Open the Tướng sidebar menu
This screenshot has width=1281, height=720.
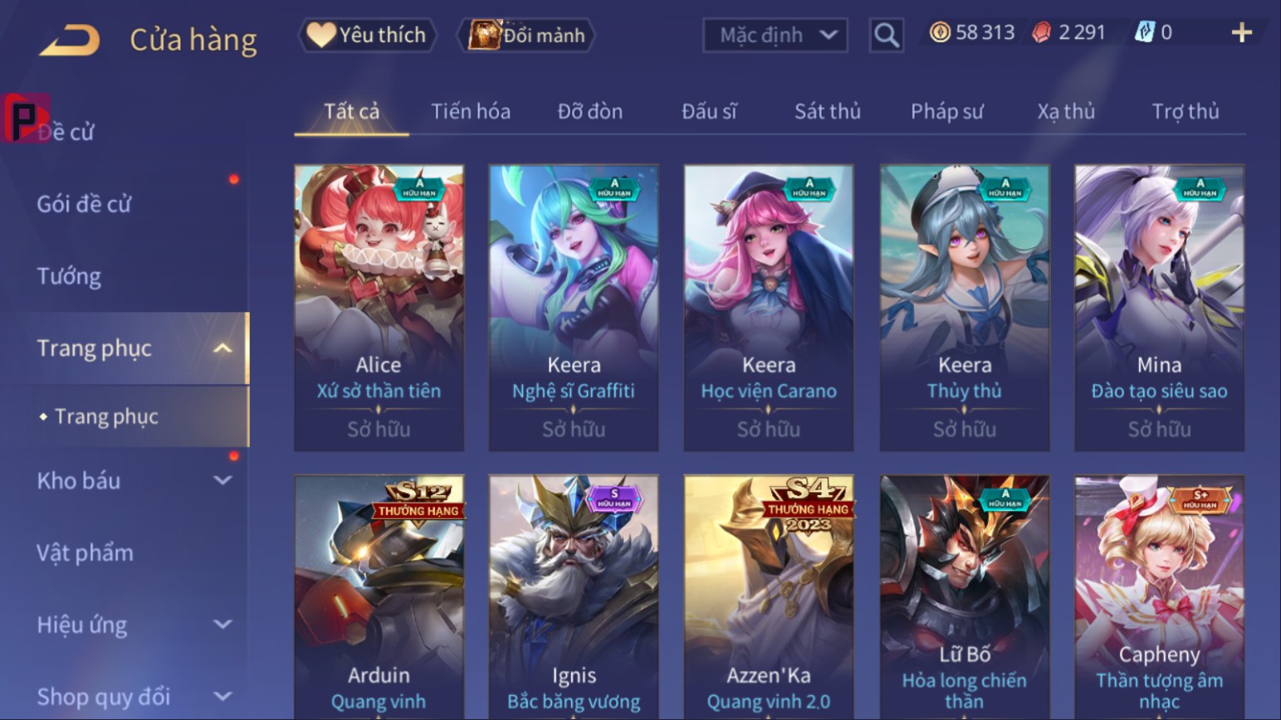tap(69, 276)
